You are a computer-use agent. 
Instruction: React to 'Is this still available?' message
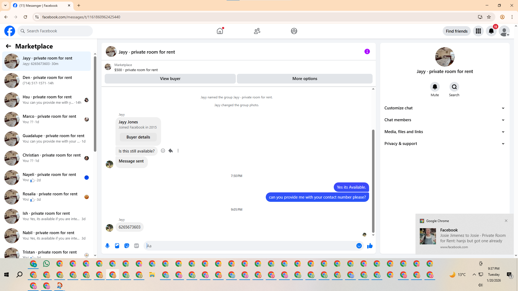[x=163, y=151]
